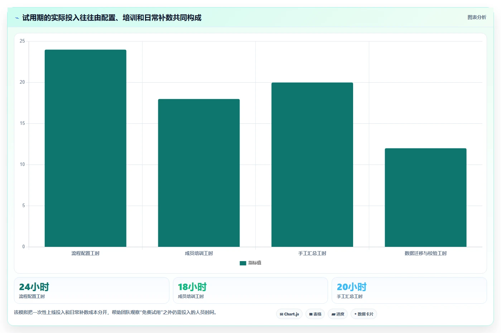Open the 20小时 stat card

tap(409, 290)
